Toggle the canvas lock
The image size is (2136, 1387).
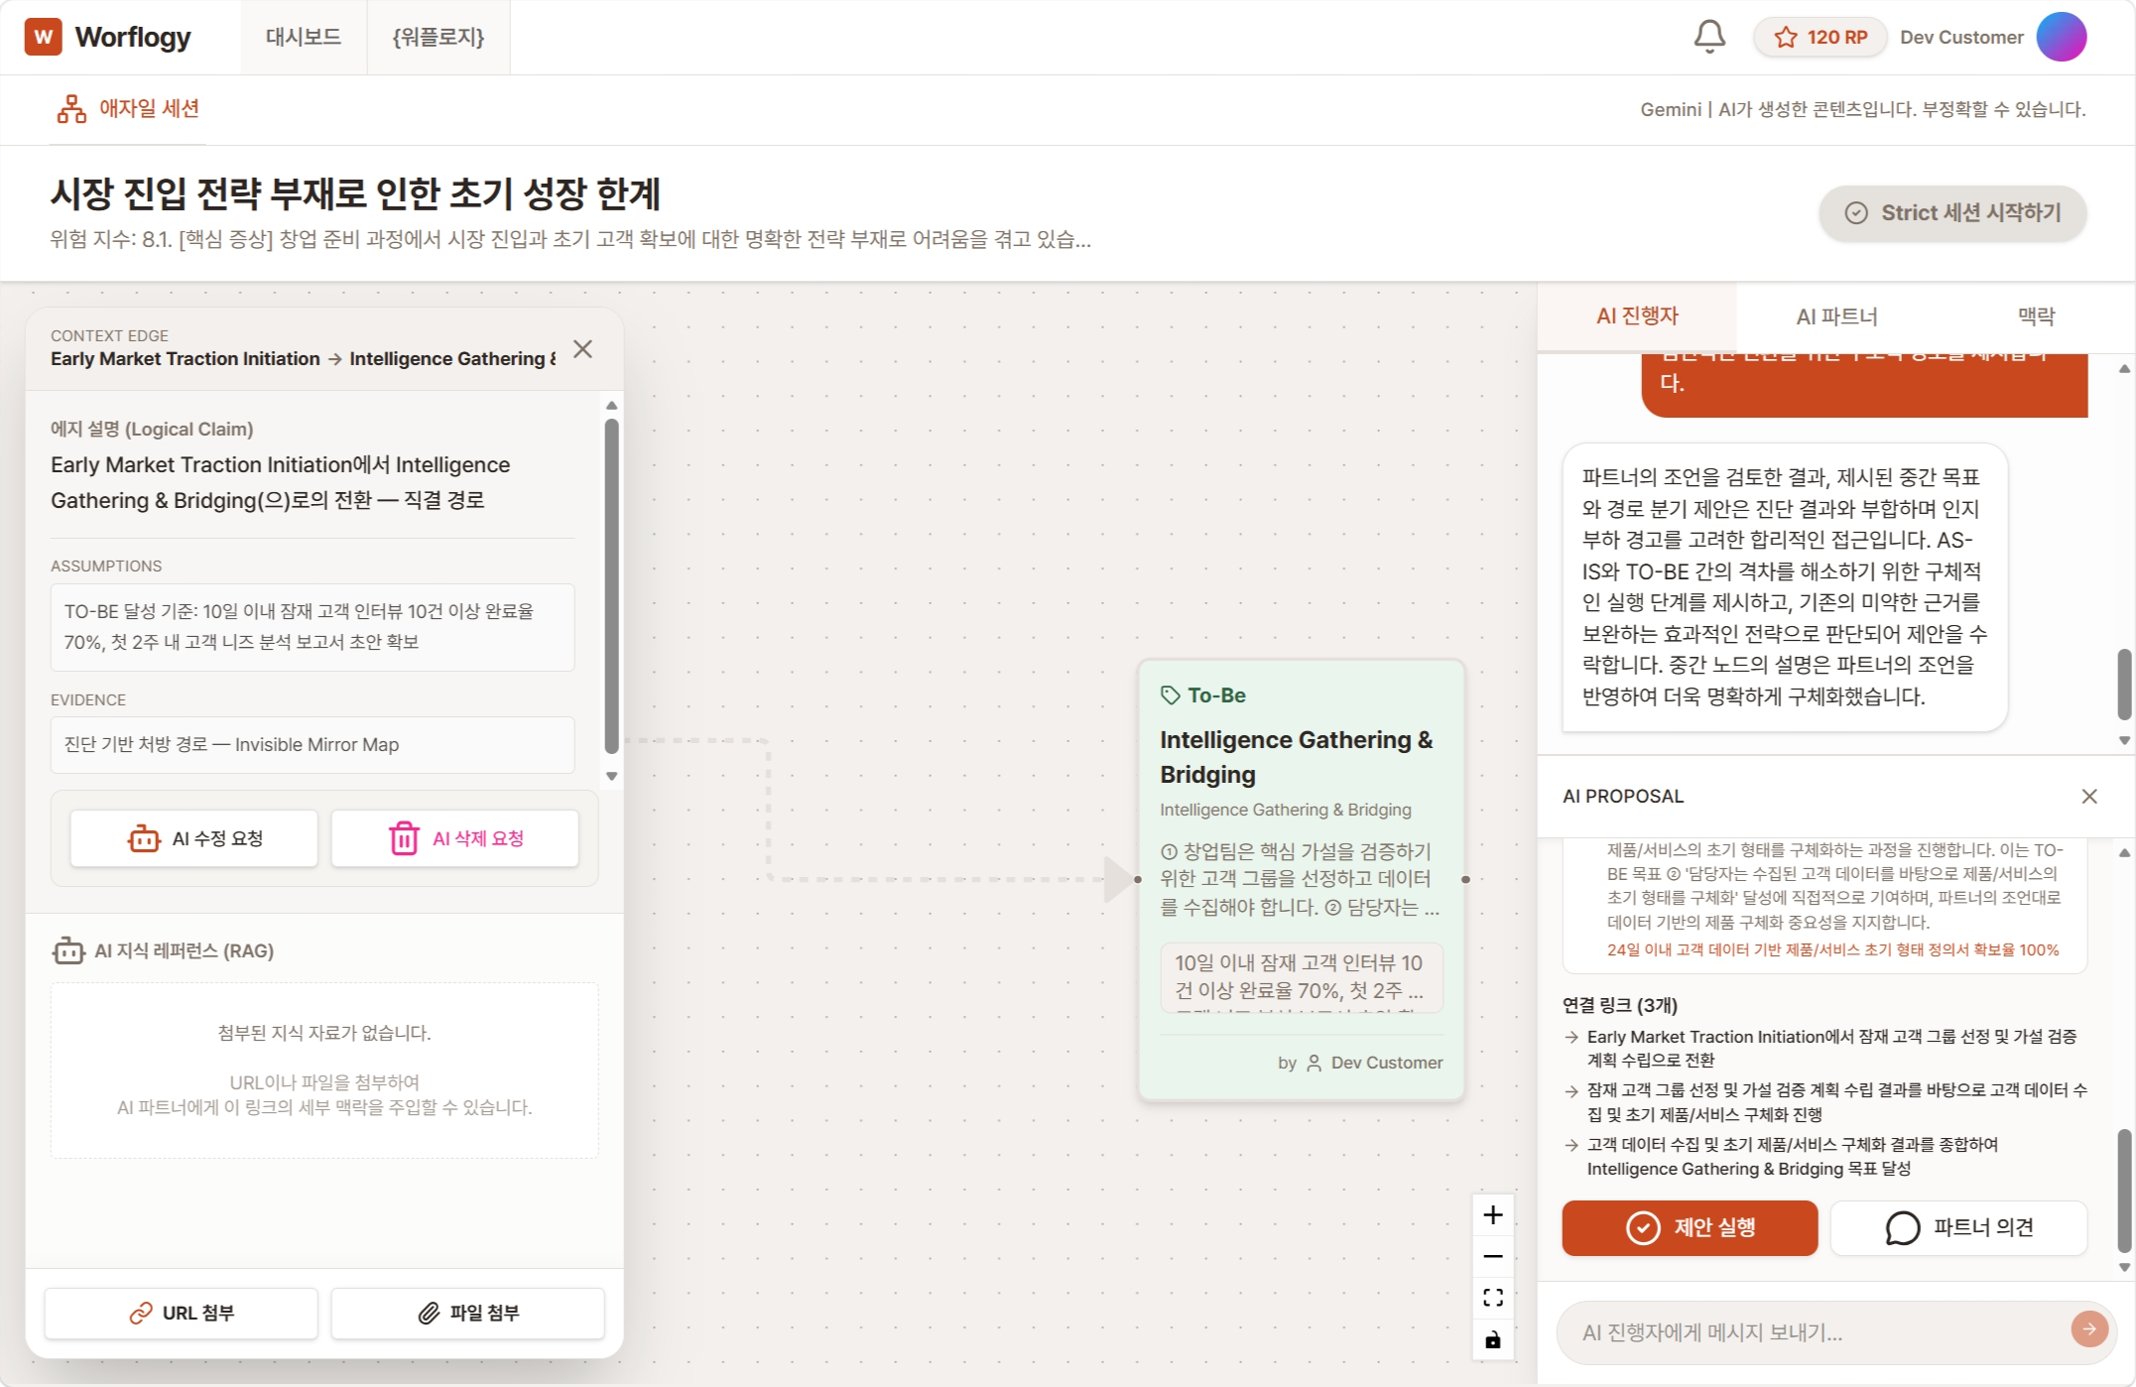(1492, 1340)
